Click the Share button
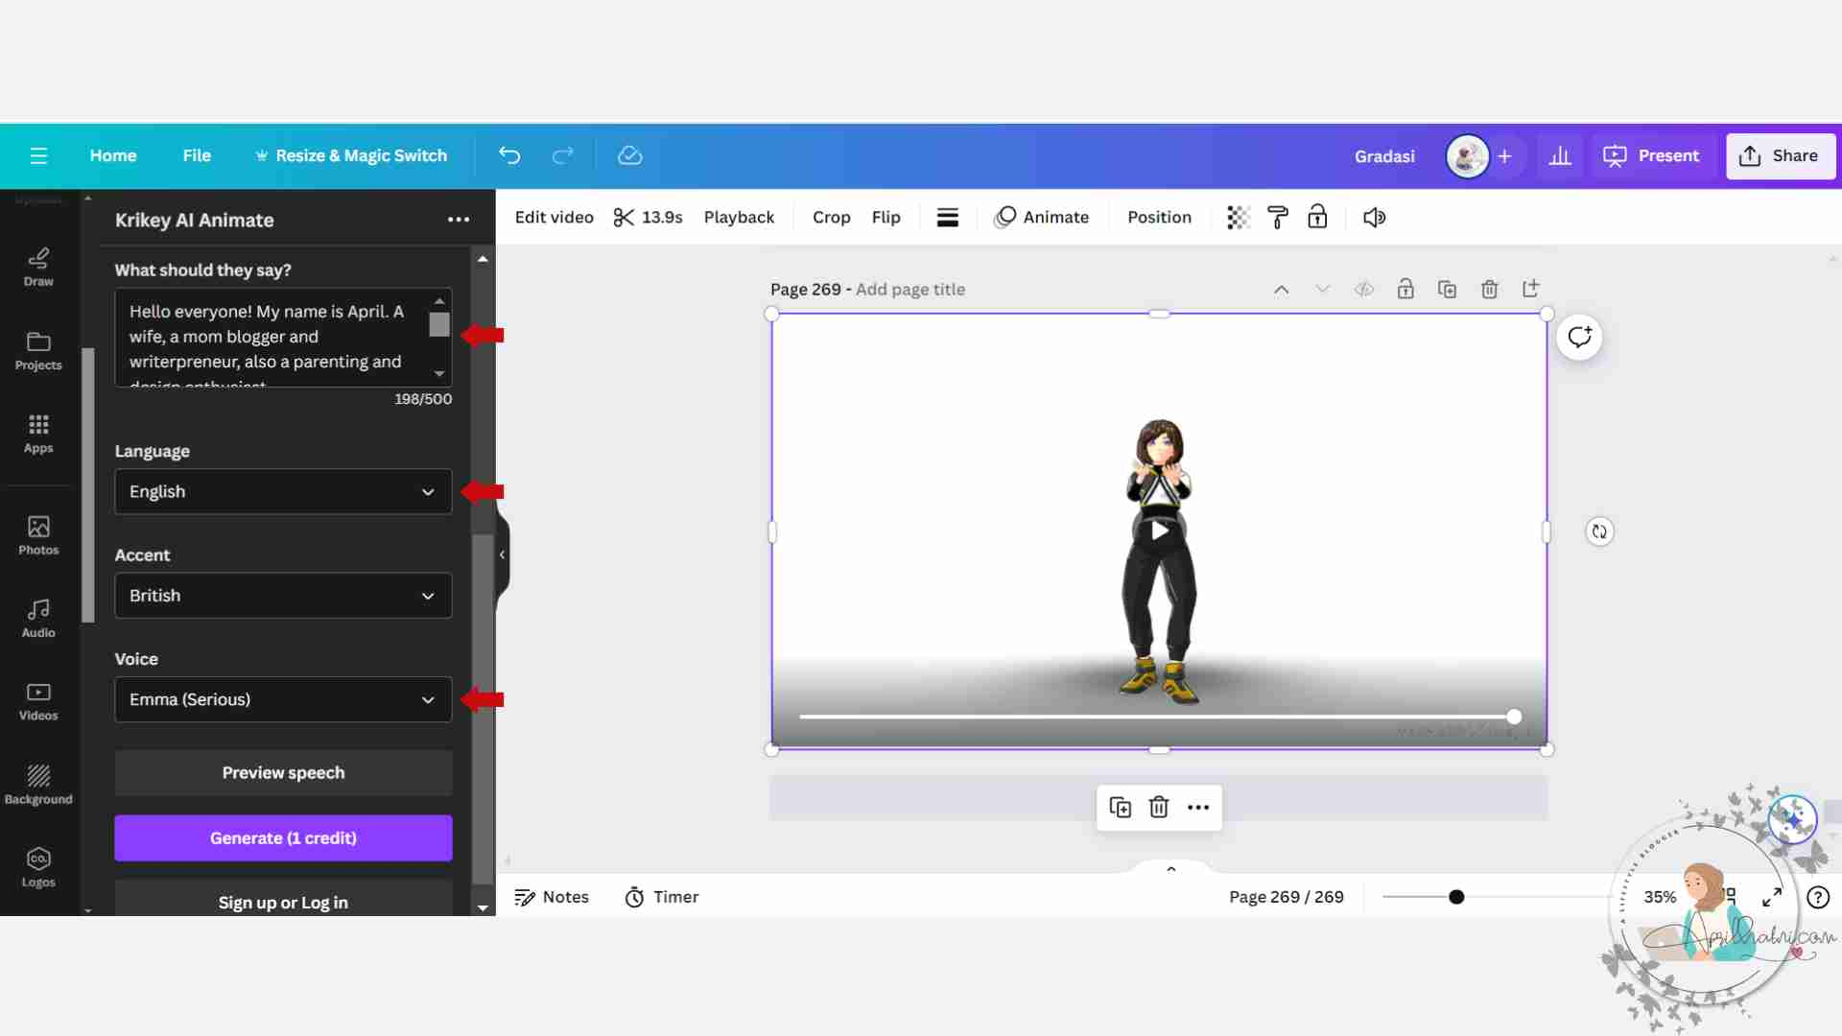Viewport: 1842px width, 1036px height. coord(1781,155)
